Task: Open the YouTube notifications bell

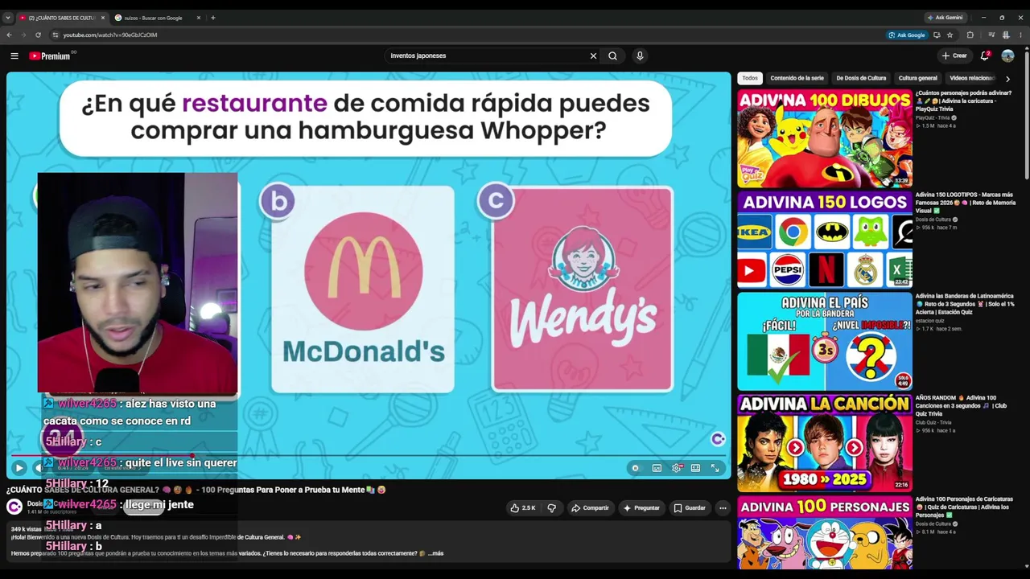Action: click(x=984, y=55)
